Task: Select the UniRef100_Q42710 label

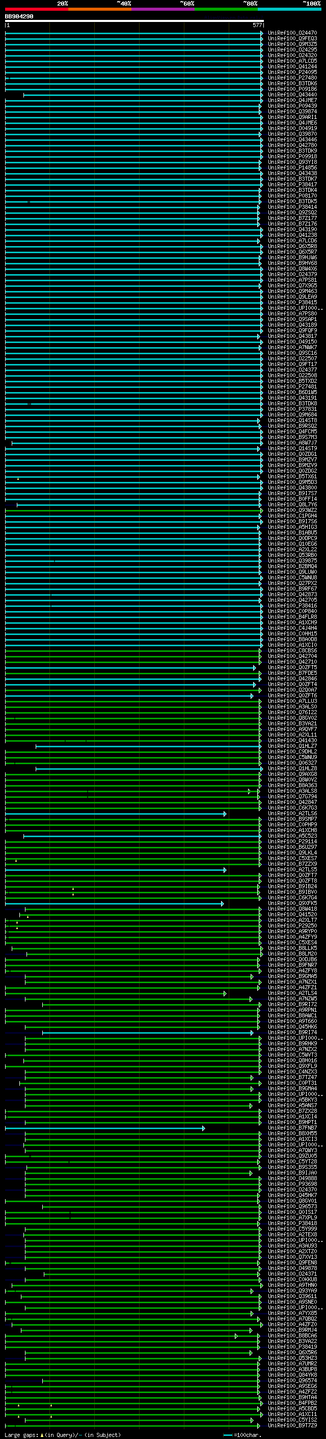Action: click(292, 662)
